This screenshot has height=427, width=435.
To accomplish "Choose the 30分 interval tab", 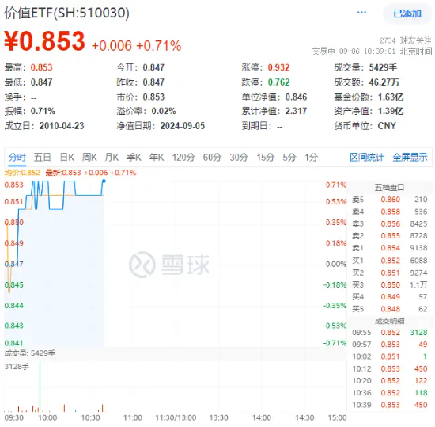I will [239, 157].
